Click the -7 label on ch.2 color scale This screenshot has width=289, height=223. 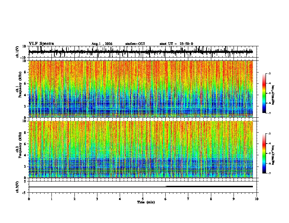tap(269, 173)
